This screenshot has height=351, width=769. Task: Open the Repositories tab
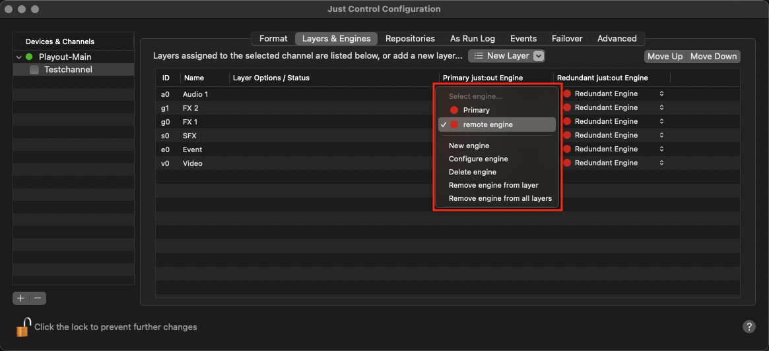point(410,39)
